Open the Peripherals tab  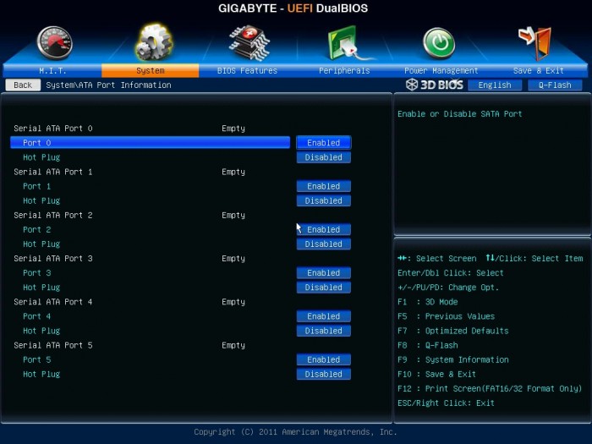[x=344, y=70]
